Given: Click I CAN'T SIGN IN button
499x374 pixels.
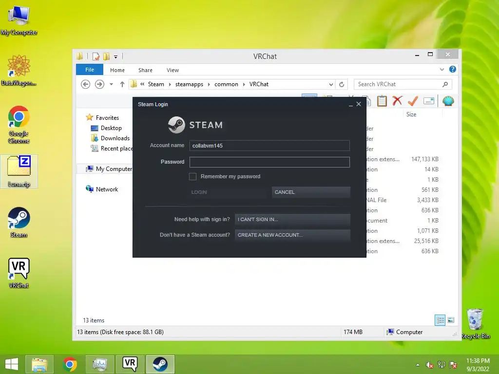Looking at the screenshot, I should click(x=292, y=219).
